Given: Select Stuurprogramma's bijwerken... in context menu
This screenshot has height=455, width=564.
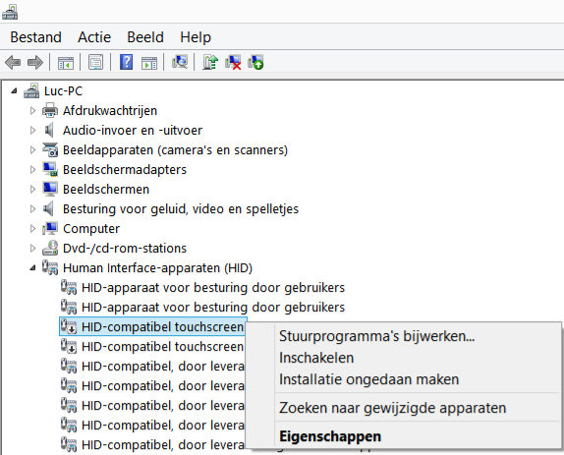Looking at the screenshot, I should coord(377,336).
